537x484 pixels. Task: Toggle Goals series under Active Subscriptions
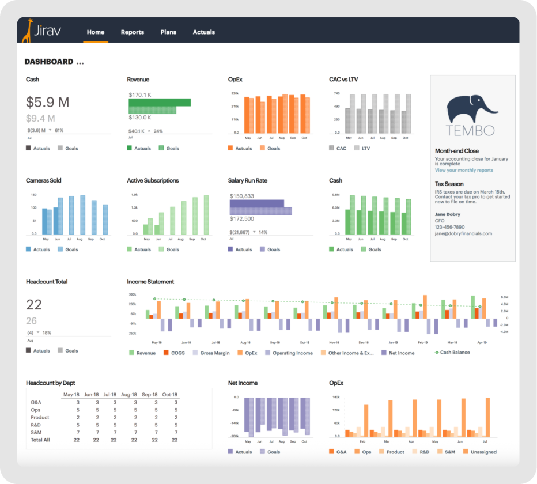[161, 249]
